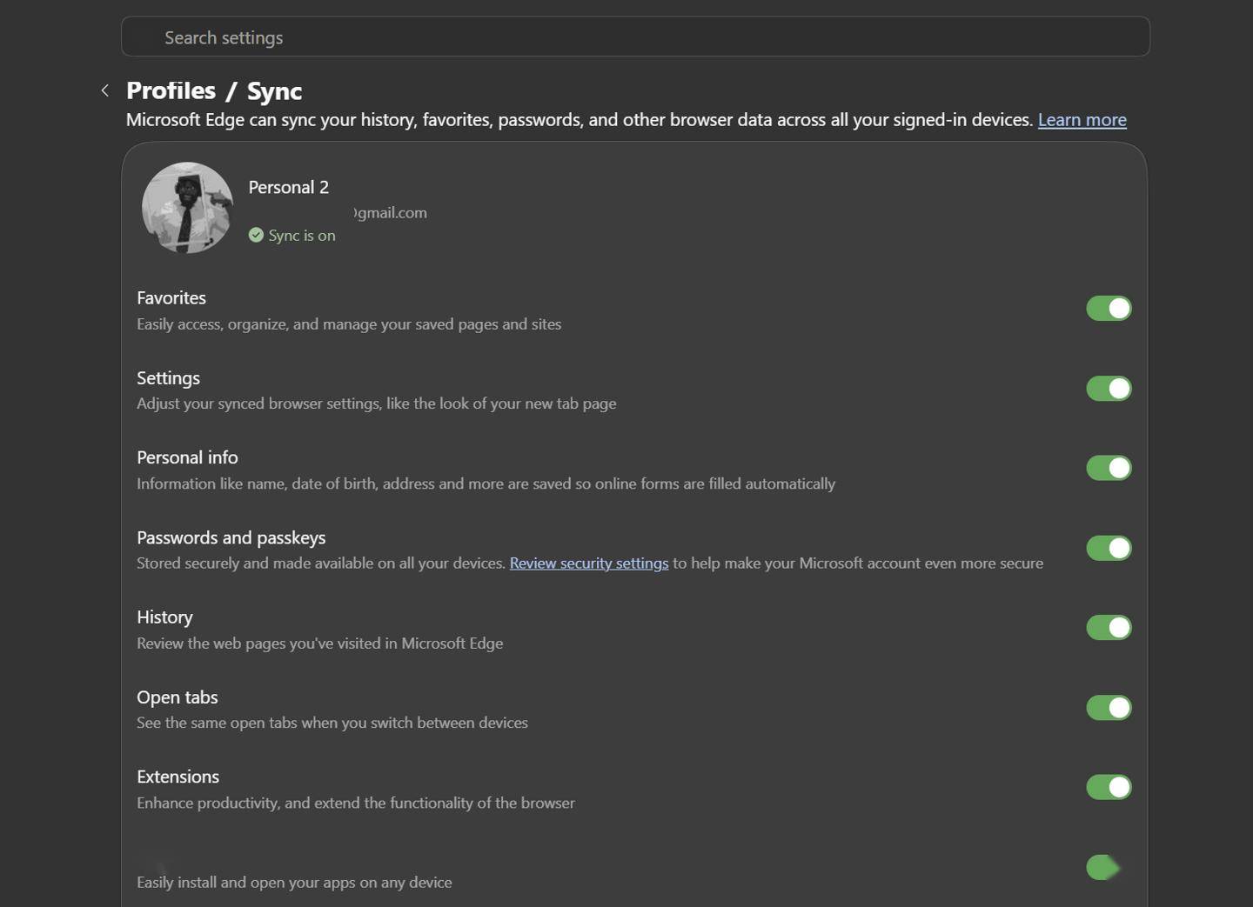Open the Learn more link
Viewport: 1253px width, 907px height.
pyautogui.click(x=1082, y=120)
